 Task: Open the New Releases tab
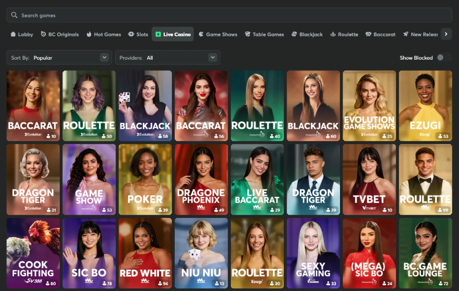click(x=420, y=34)
